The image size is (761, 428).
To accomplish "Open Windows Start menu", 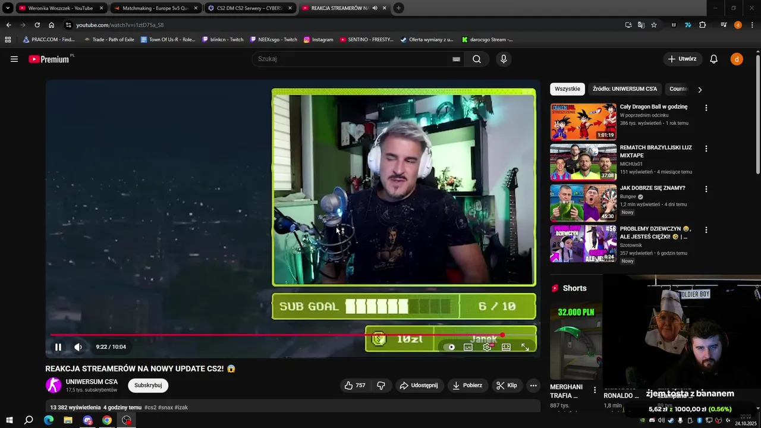I will tap(10, 420).
